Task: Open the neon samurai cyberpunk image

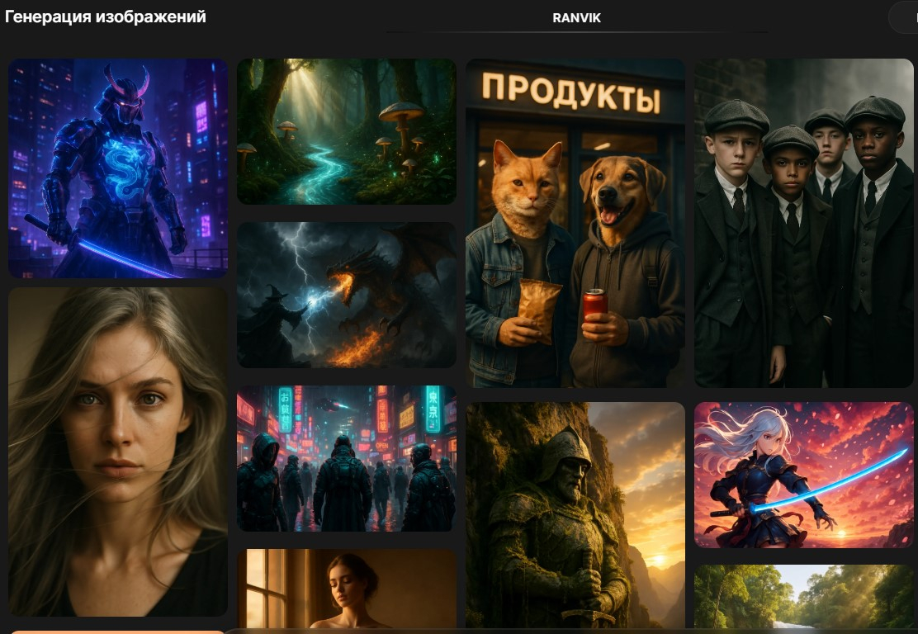Action: 118,168
